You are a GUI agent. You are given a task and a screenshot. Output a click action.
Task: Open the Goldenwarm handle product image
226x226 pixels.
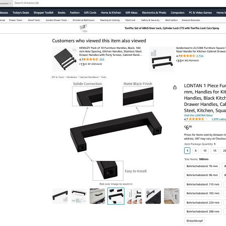(162, 59)
